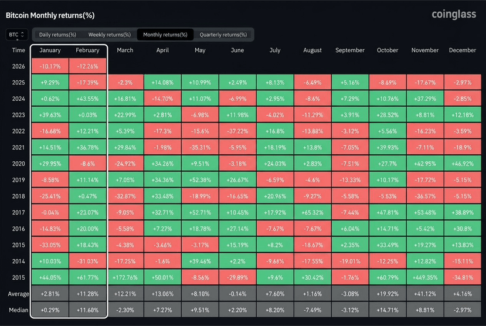This screenshot has width=486, height=326.
Task: Select the 2018 row label
Action: pos(18,196)
